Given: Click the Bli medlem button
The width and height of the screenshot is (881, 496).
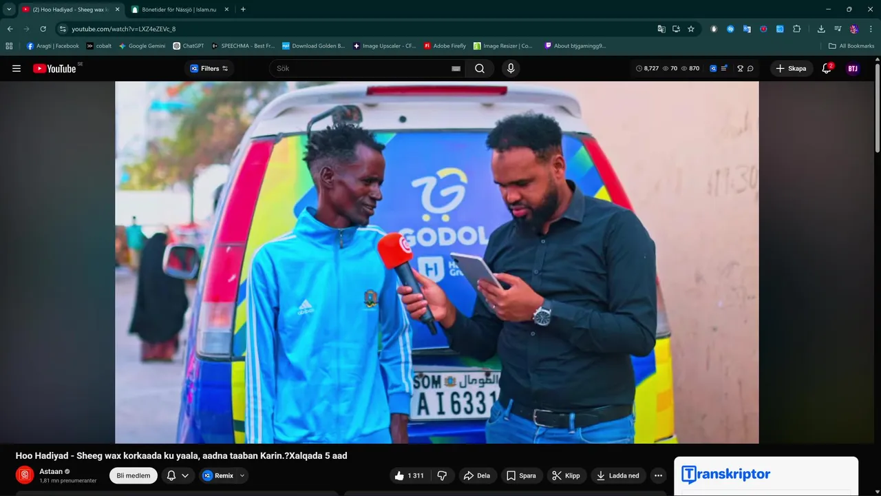Looking at the screenshot, I should 134,475.
